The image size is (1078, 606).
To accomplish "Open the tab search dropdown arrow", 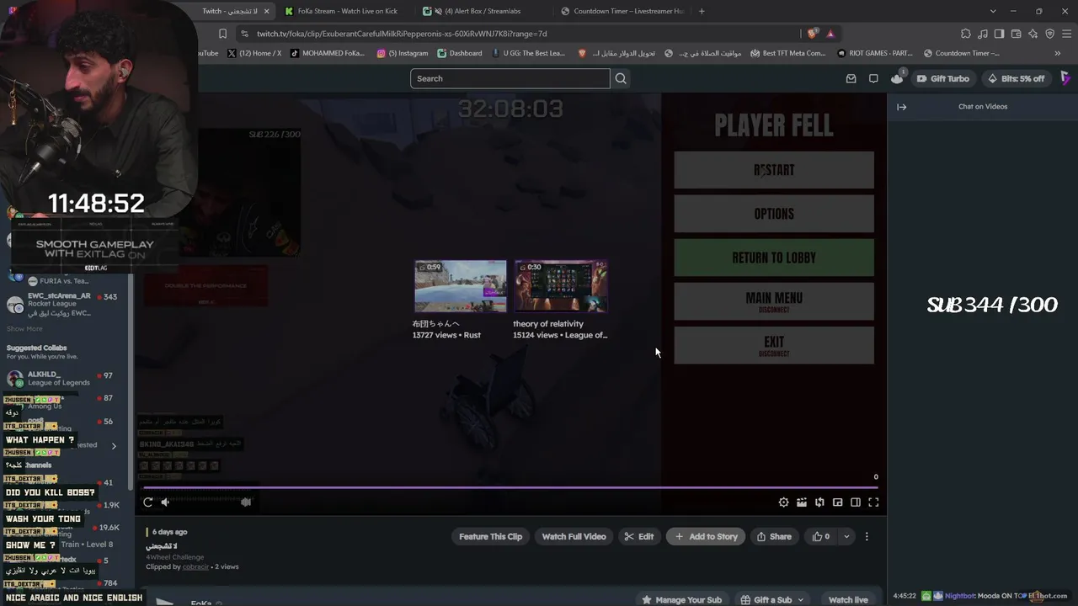I will 993,11.
